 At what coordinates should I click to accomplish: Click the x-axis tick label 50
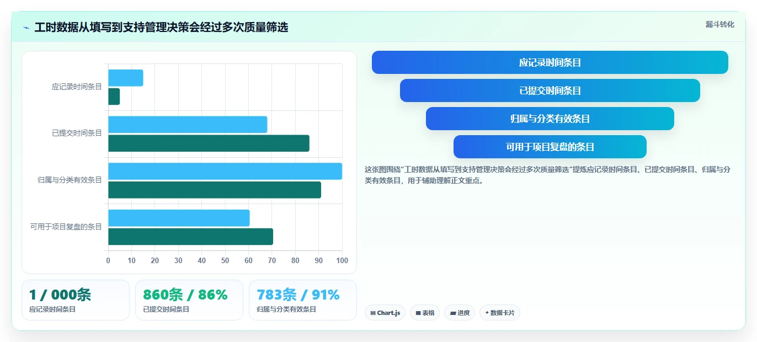coord(225,260)
